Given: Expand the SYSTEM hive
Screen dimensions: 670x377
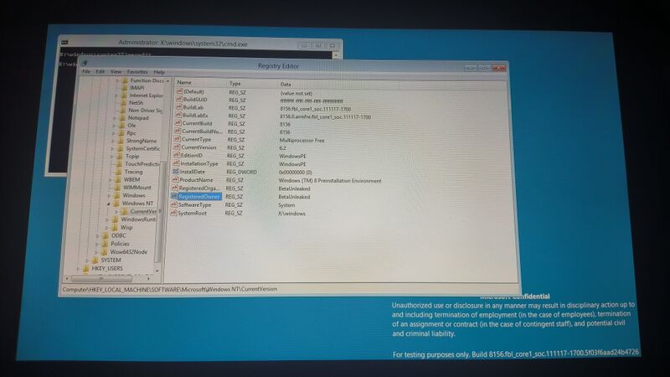Looking at the screenshot, I should (x=87, y=260).
